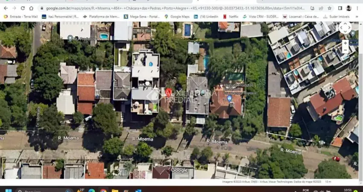Click the POR keyboard language indicator

306,190
